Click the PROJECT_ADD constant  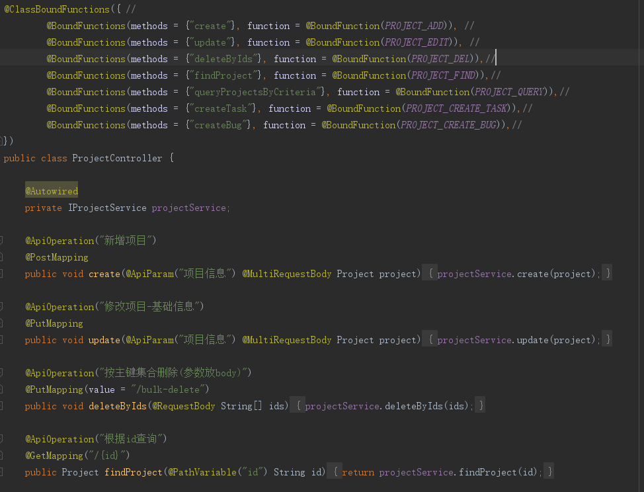pos(415,26)
